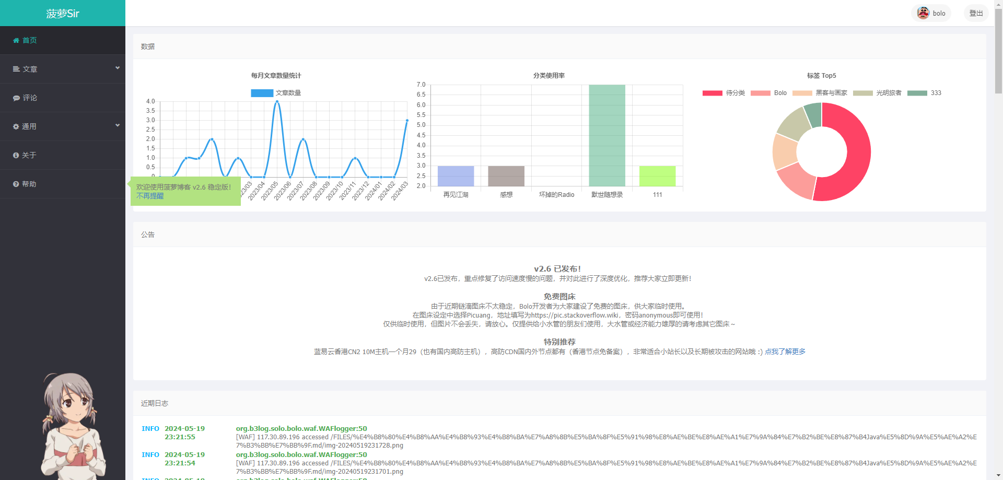
Task: Select the 每月文章数量统计 chart title
Action: pyautogui.click(x=276, y=76)
